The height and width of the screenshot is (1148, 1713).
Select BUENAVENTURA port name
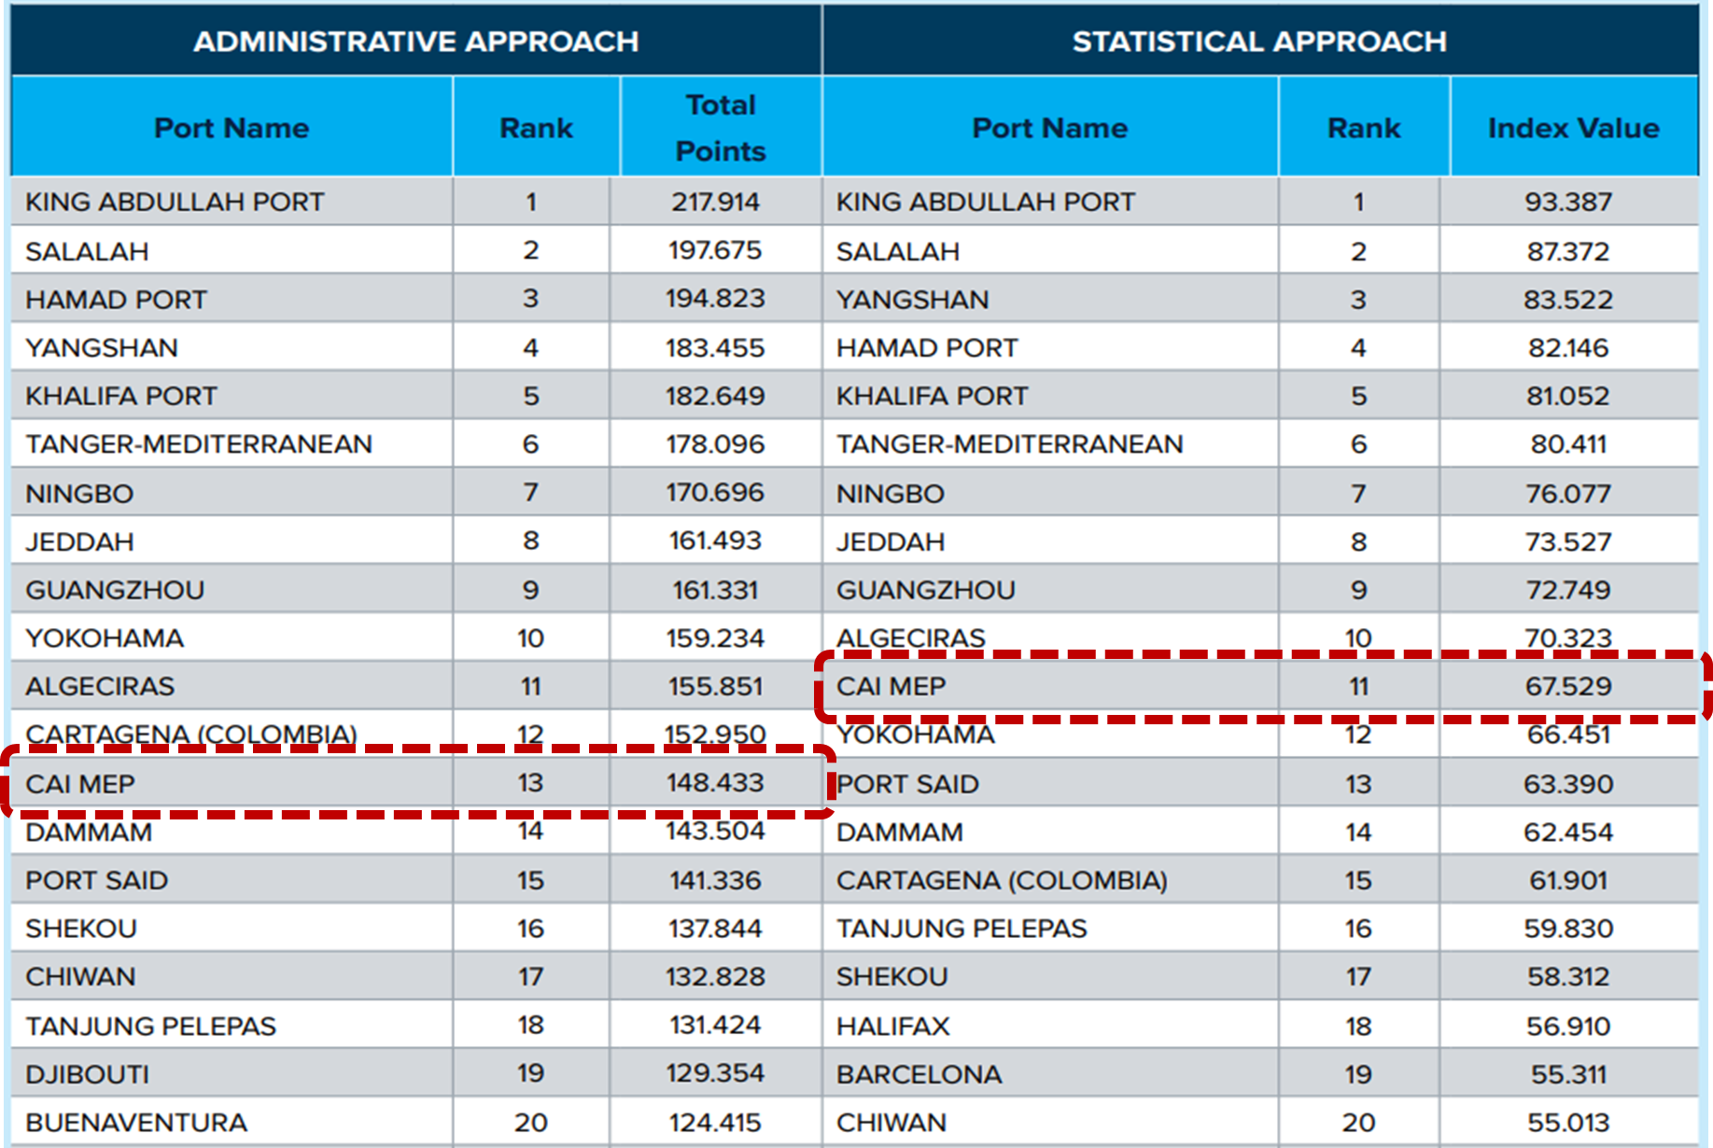136,1123
